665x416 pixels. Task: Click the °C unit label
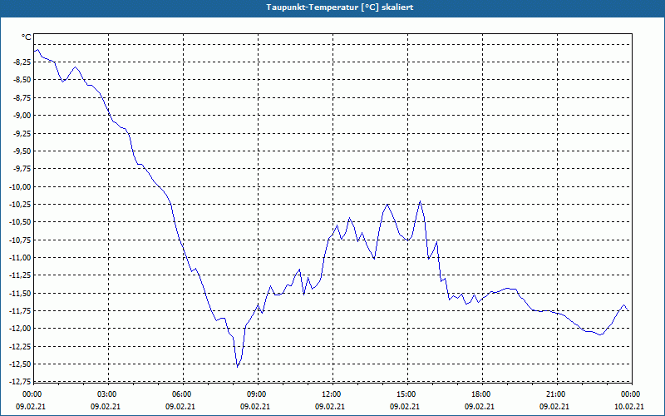coord(27,37)
